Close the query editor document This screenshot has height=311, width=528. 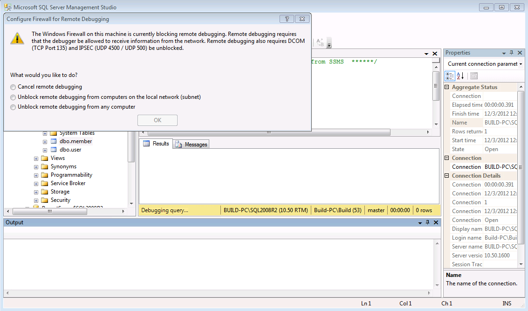point(435,54)
